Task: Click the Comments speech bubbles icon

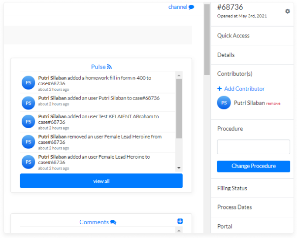Action: (113, 222)
